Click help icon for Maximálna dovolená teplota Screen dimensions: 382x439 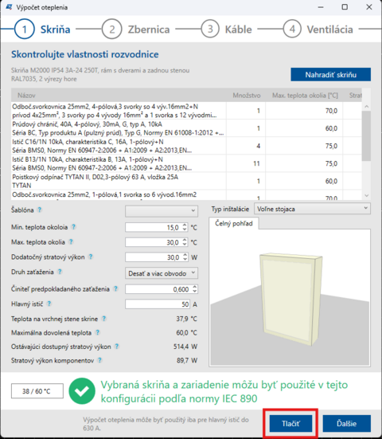coord(97,332)
